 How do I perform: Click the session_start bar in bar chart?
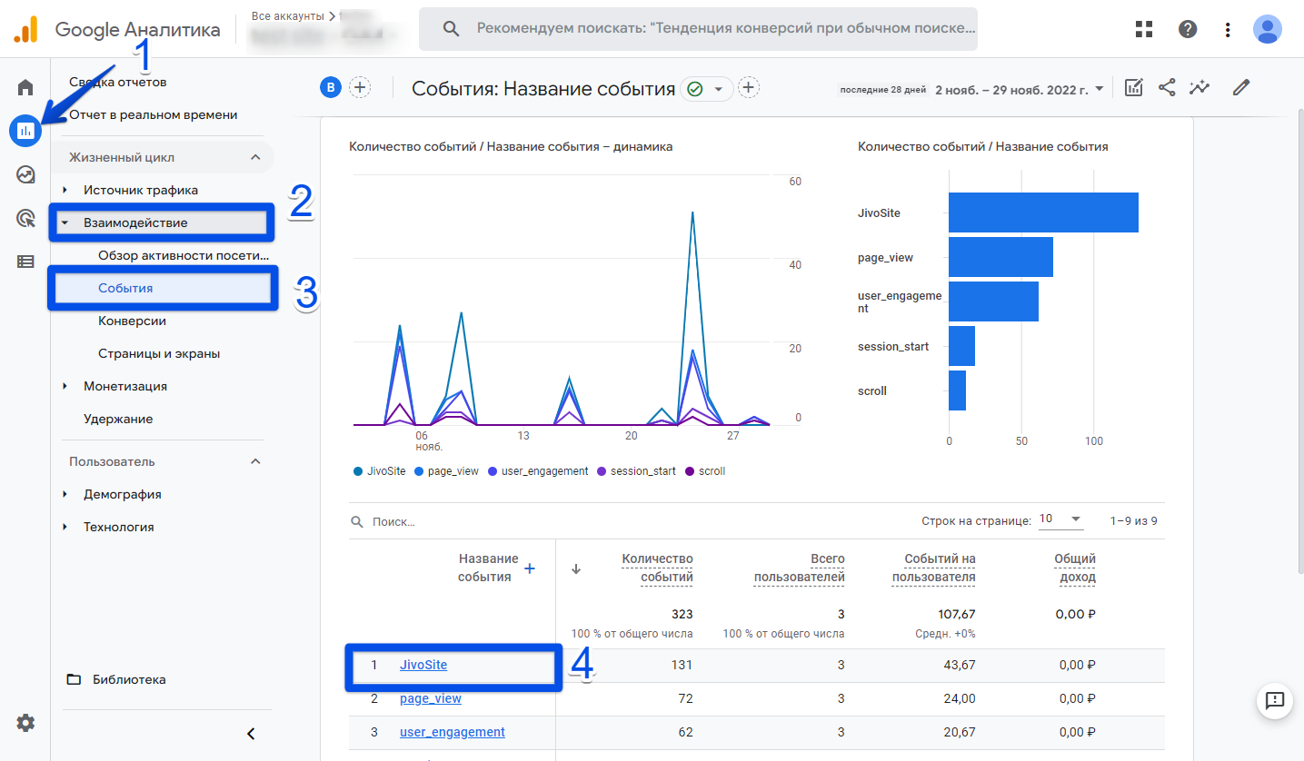coord(961,346)
